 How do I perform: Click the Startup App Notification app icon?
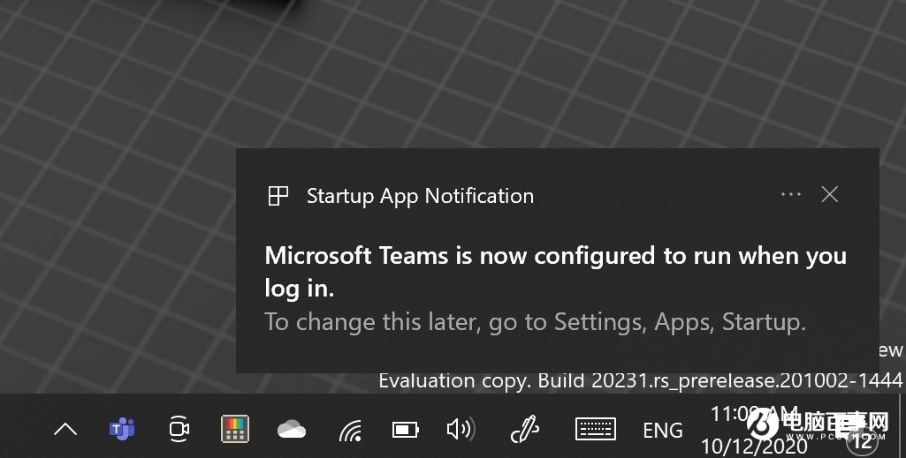click(x=278, y=196)
